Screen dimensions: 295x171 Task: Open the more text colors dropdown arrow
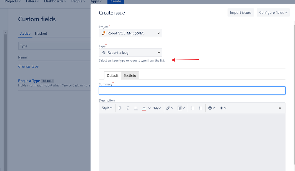[x=149, y=108]
